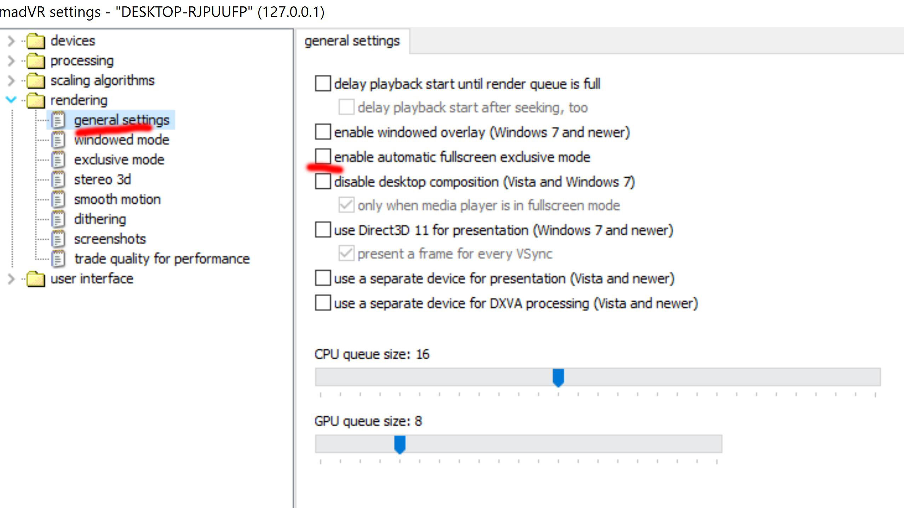Enable automatic fullscreen exclusive mode checkbox
The width and height of the screenshot is (904, 508).
pos(323,156)
